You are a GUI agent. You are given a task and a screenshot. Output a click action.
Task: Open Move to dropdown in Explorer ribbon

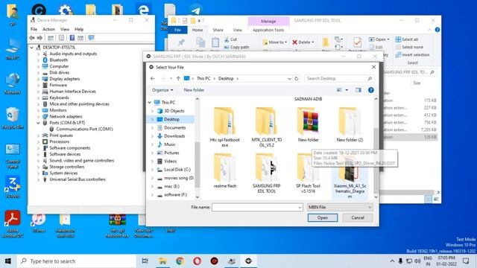click(x=275, y=42)
